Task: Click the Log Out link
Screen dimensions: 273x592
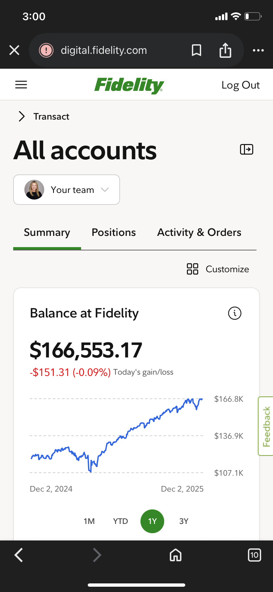Action: click(240, 85)
